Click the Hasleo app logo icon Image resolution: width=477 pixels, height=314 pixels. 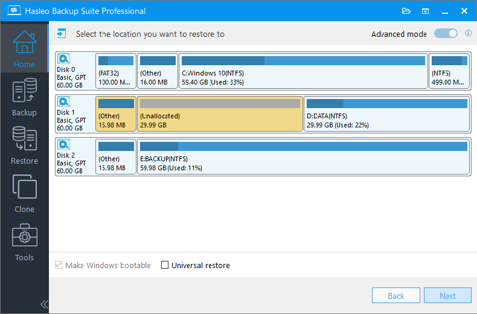point(14,11)
